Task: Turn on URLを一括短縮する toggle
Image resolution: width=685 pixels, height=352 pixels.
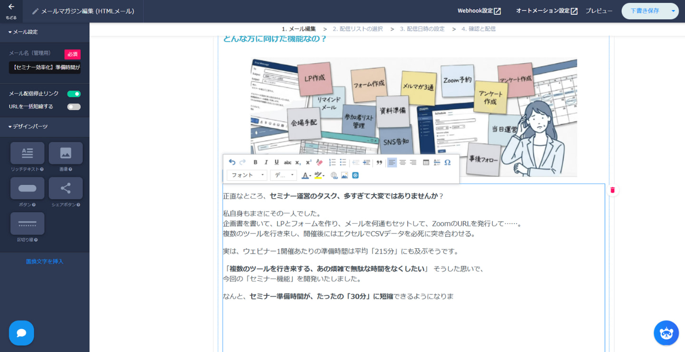Action: click(74, 107)
